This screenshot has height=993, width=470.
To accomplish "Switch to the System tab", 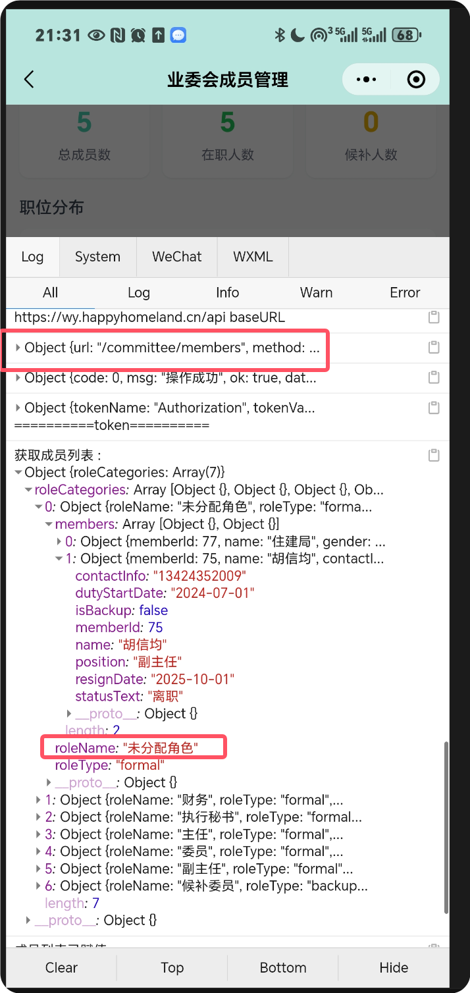I will click(97, 257).
